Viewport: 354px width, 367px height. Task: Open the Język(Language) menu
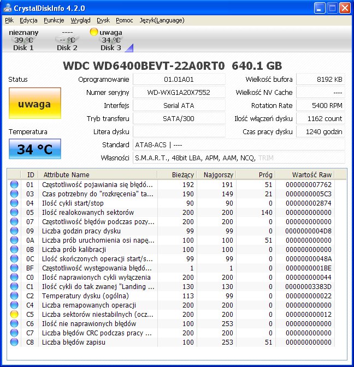(162, 20)
